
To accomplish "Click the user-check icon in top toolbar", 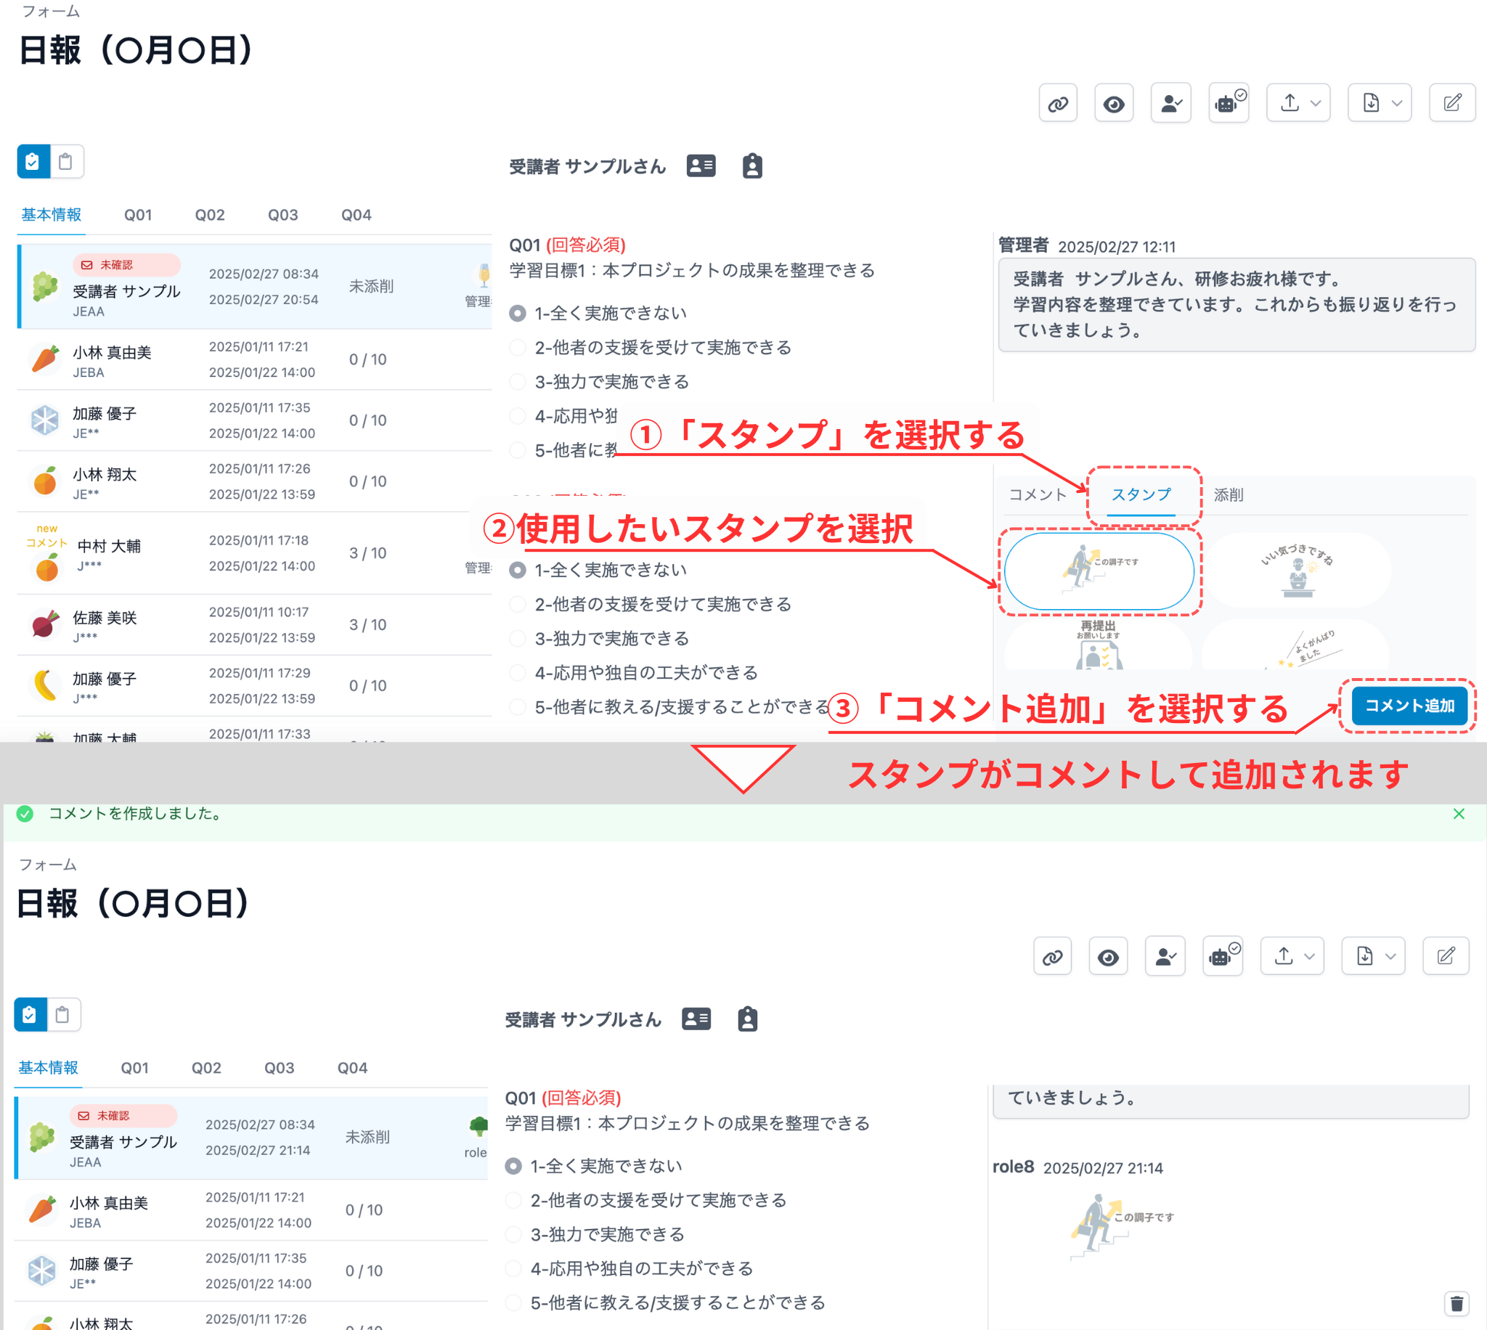I will click(1170, 103).
